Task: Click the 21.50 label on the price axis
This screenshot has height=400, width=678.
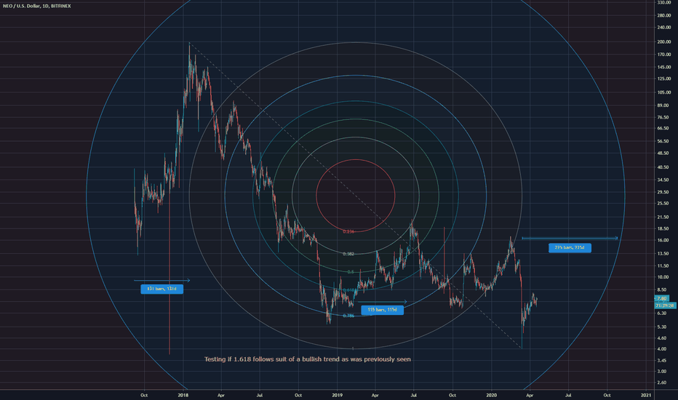Action: pyautogui.click(x=663, y=217)
